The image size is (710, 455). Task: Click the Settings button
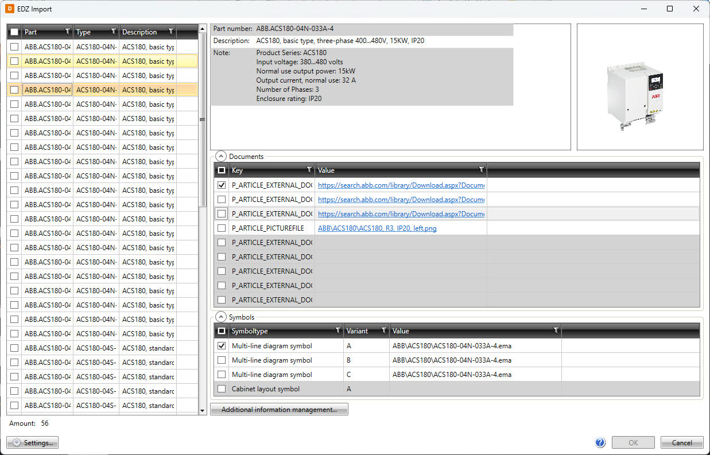pos(33,442)
